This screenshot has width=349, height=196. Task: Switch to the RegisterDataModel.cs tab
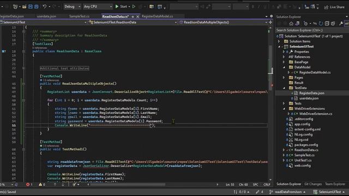point(157,16)
